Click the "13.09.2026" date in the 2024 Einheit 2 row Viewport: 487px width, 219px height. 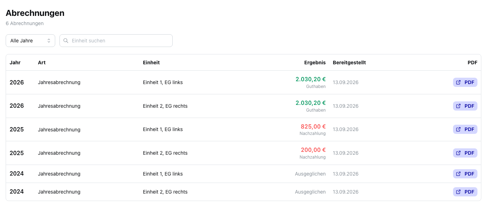tap(345, 192)
